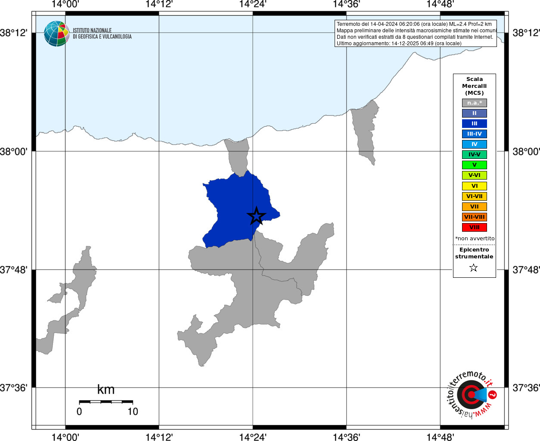Screen dimensions: 540x441
Task: Select the VIII red legend swatch
Action: (x=475, y=227)
